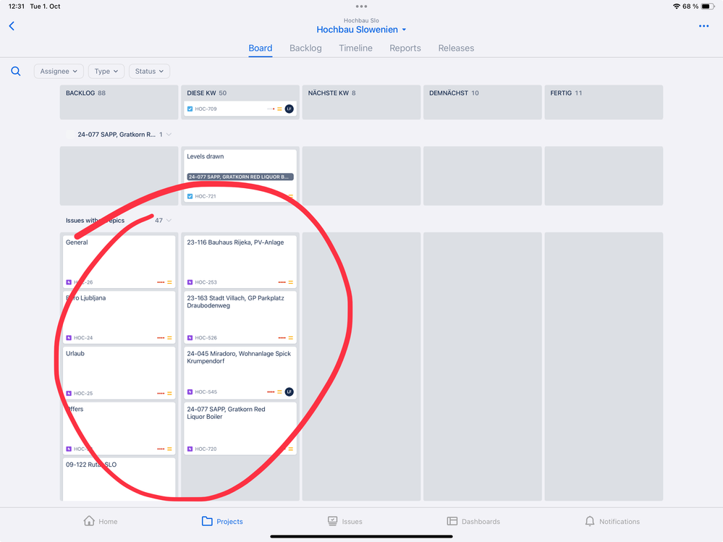The image size is (723, 542).
Task: Tap the epic icon on HOC-545
Action: [190, 391]
